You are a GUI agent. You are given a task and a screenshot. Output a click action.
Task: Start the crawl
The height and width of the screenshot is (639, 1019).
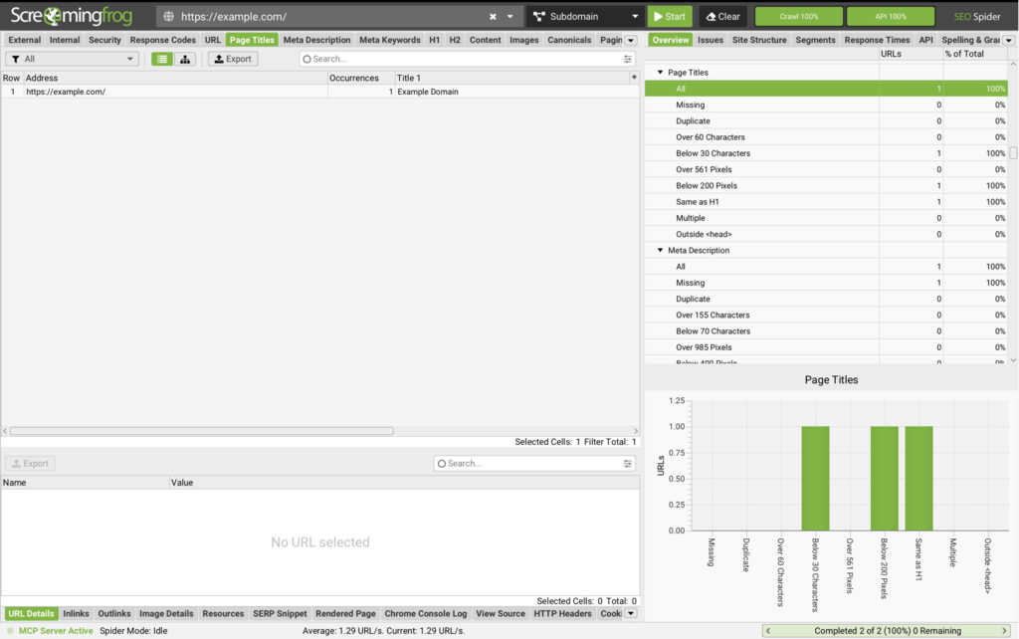(670, 16)
